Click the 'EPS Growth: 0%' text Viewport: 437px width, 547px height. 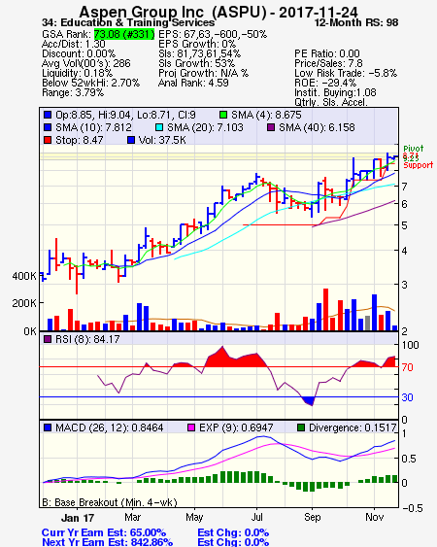click(x=197, y=44)
